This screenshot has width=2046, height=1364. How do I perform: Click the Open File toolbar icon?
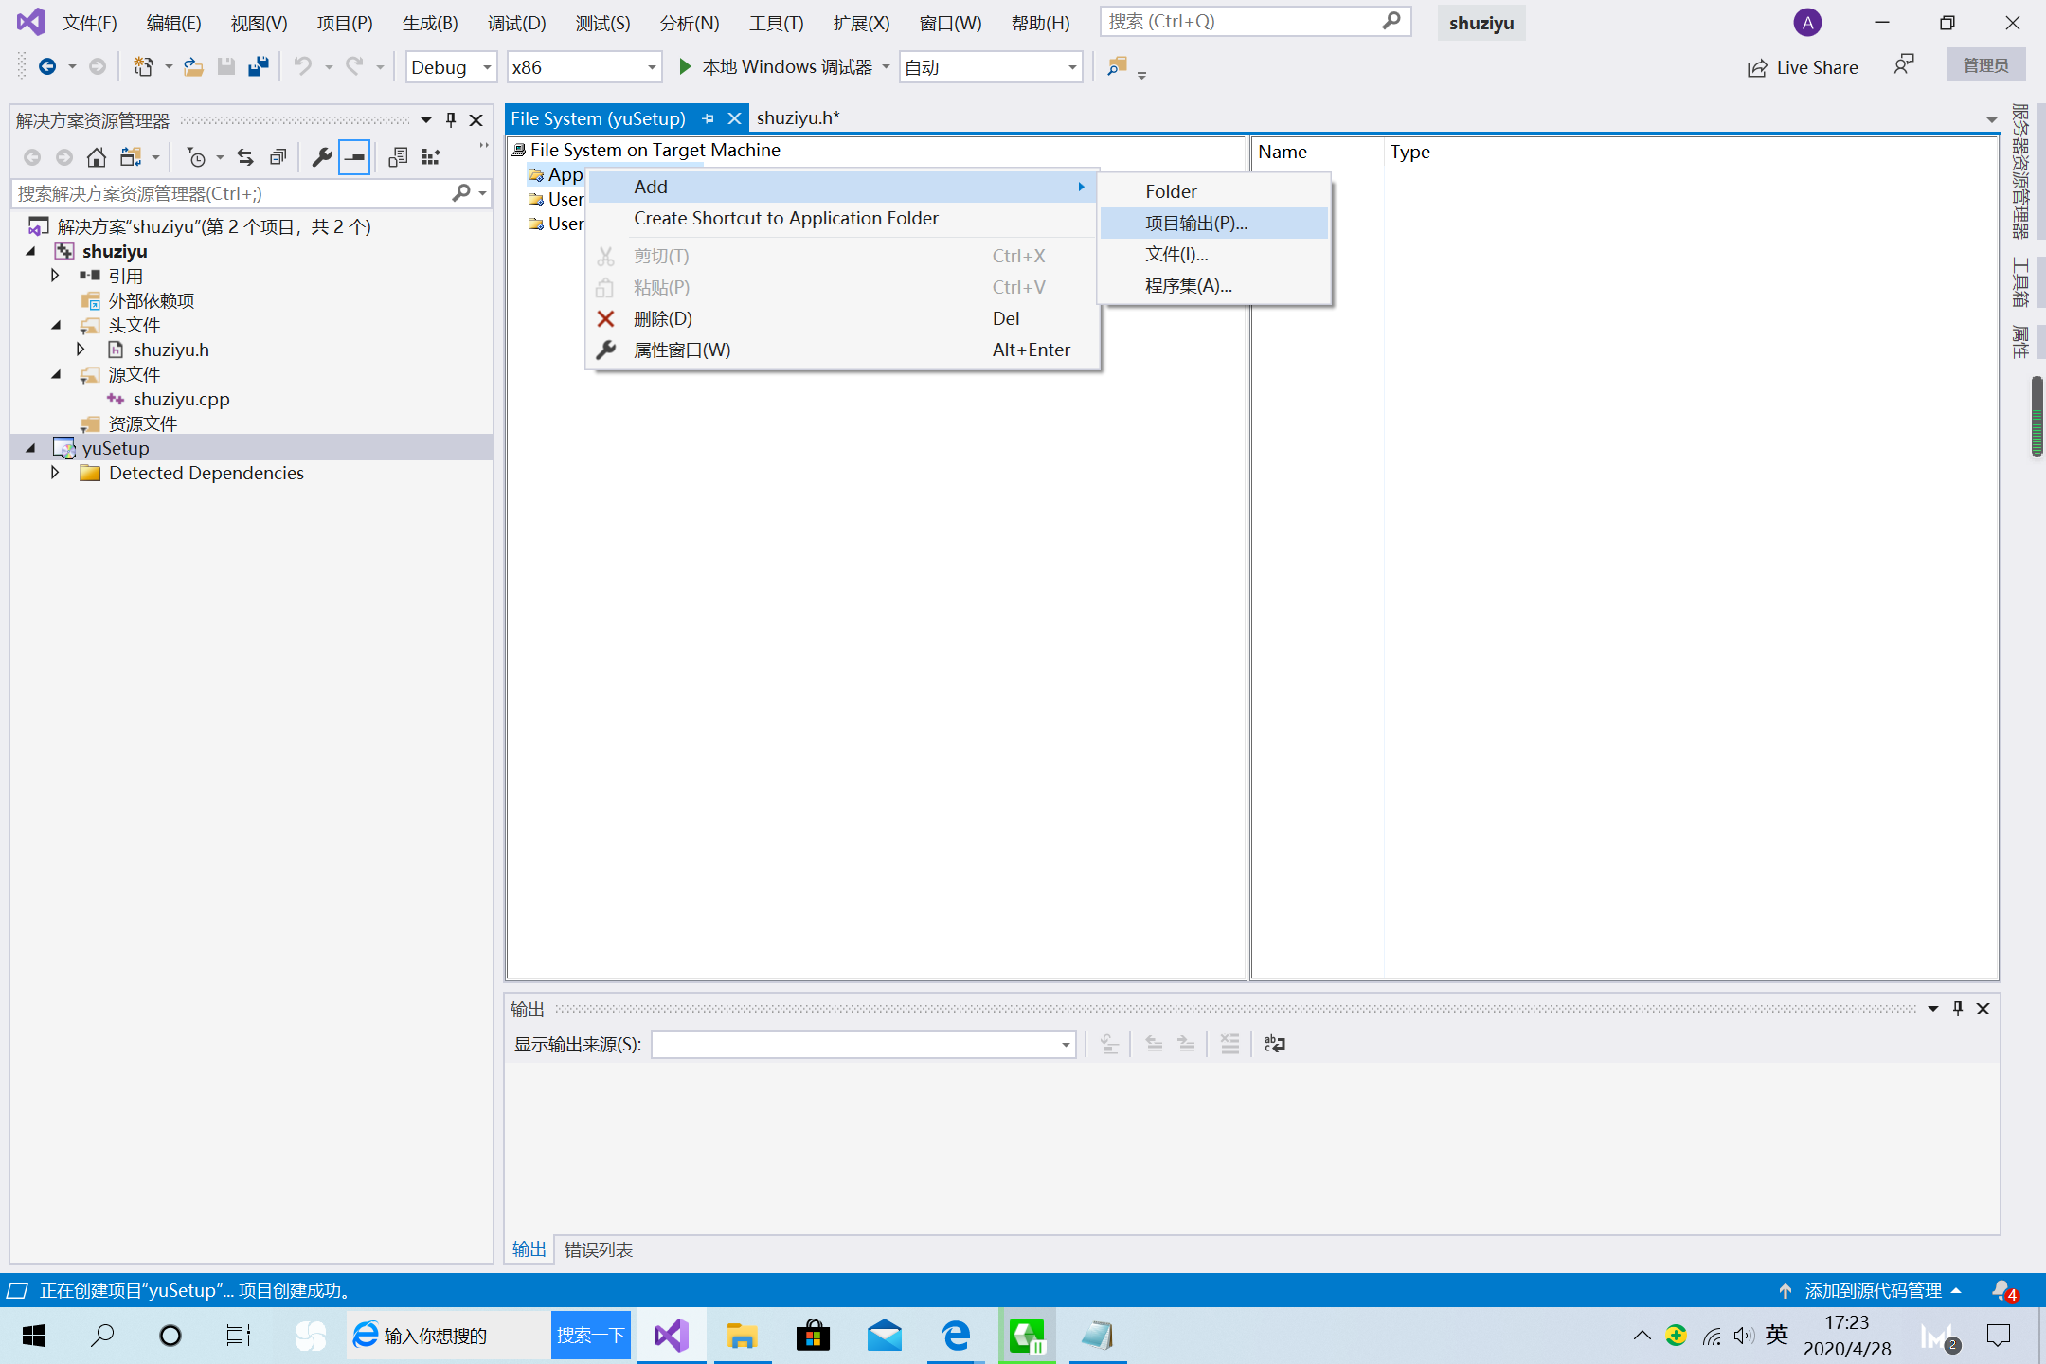click(x=193, y=66)
